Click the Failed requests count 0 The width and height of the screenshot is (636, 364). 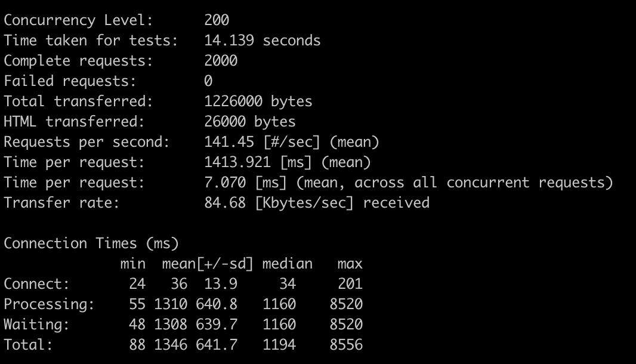point(208,81)
